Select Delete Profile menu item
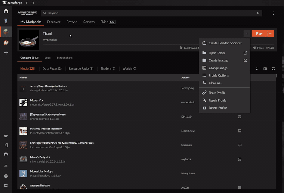The width and height of the screenshot is (284, 193). (225, 108)
